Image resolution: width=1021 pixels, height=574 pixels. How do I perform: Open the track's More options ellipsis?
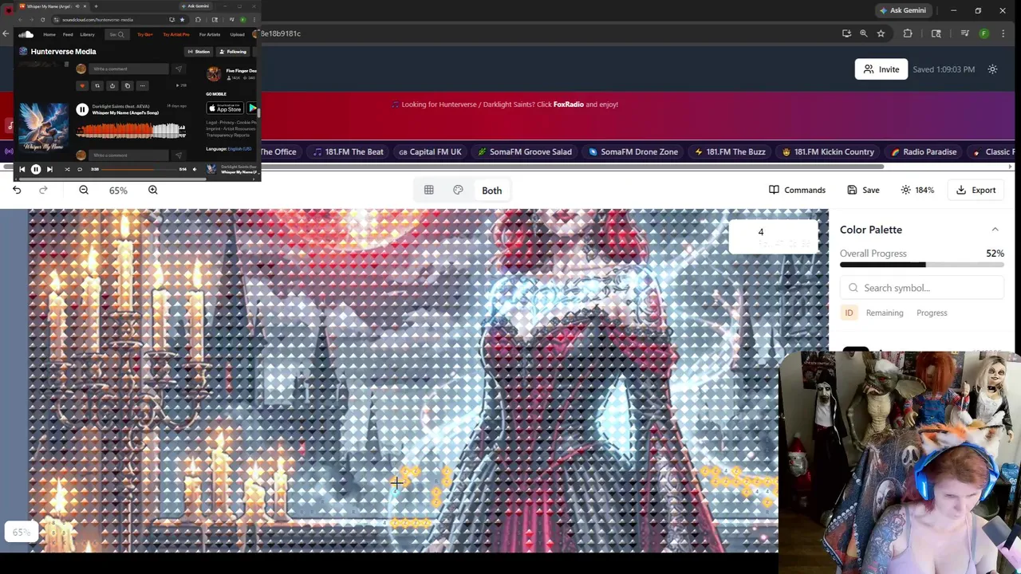pos(142,86)
